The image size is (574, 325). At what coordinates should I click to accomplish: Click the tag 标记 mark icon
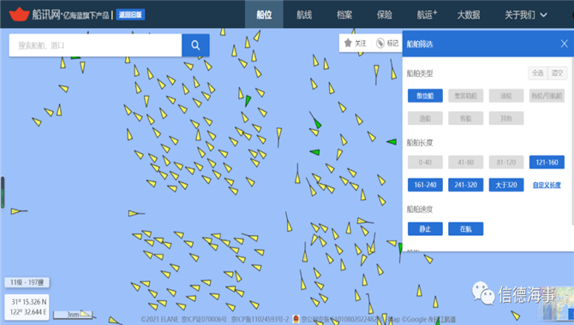point(380,43)
